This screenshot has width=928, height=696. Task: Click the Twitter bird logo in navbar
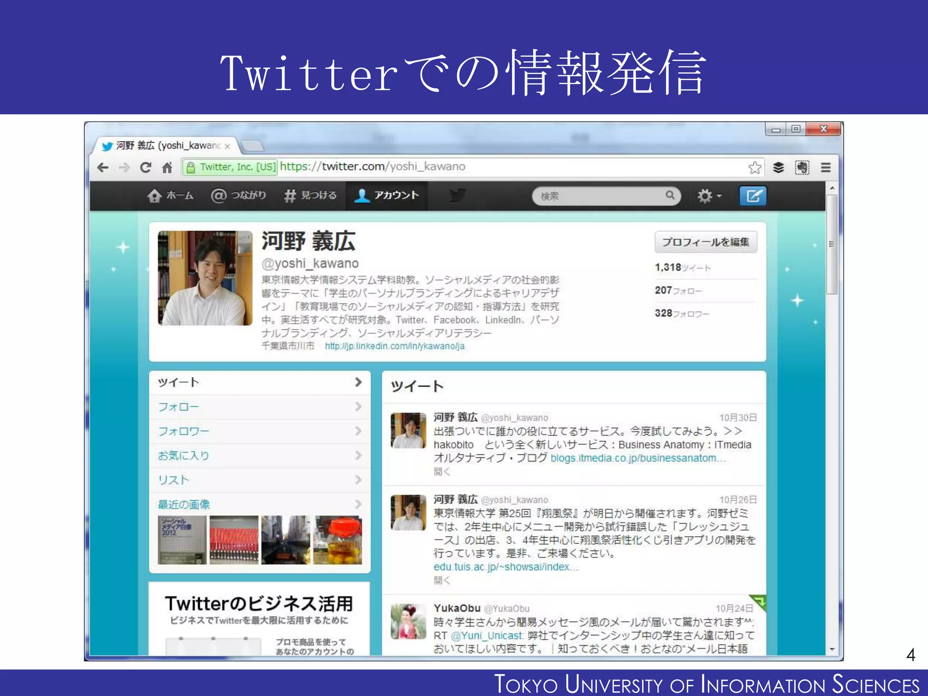coord(457,195)
